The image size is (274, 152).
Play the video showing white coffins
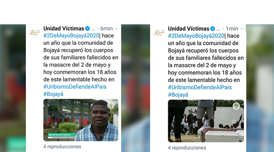click(x=206, y=121)
